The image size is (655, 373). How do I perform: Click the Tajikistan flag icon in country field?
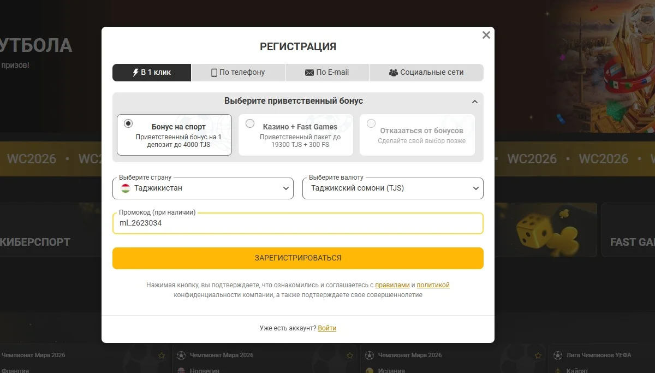pos(126,188)
